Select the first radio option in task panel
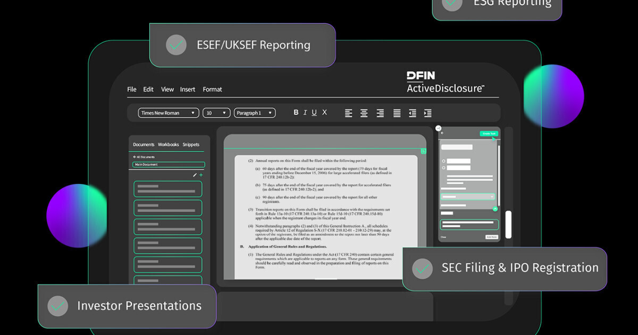This screenshot has height=335, width=638. tap(444, 161)
